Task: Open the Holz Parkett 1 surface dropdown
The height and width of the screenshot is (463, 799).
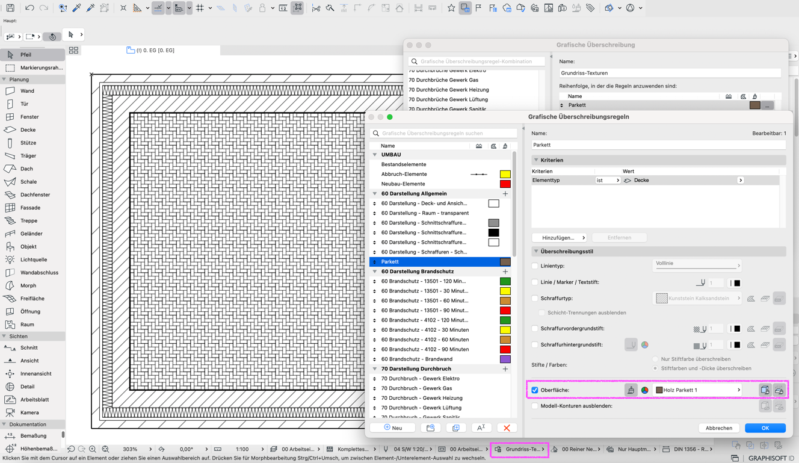Action: [698, 390]
